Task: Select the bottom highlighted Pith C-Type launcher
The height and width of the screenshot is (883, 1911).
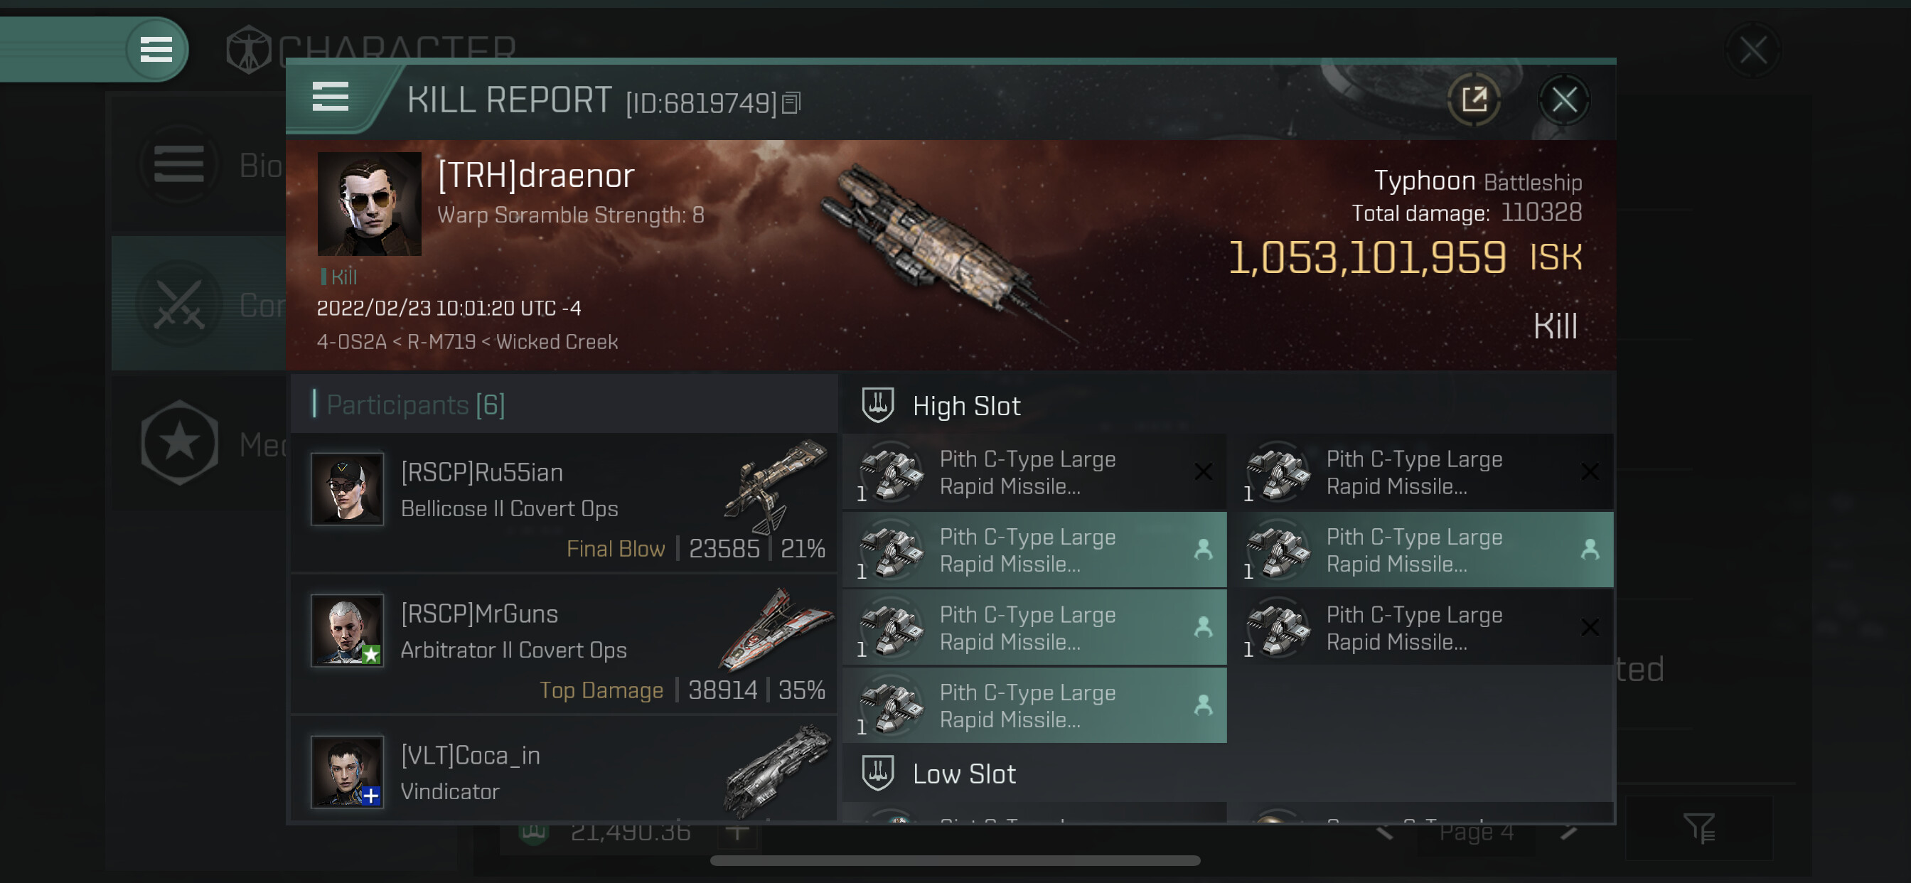Action: coord(1035,705)
